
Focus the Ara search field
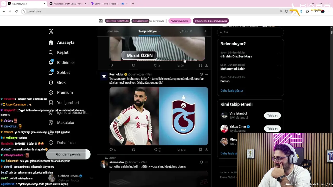tap(251, 32)
